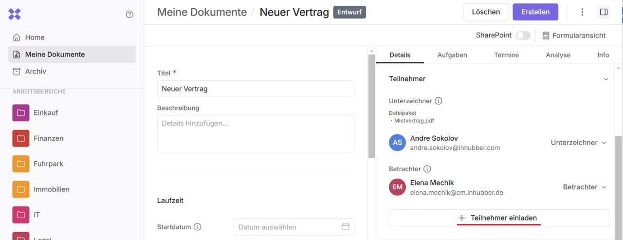This screenshot has width=623, height=240.
Task: Enable the SharePoint toggle switch
Action: (523, 36)
